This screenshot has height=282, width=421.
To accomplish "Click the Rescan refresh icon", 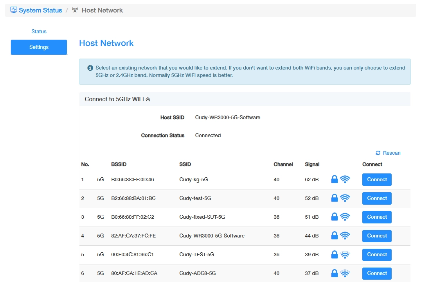I will coord(378,153).
